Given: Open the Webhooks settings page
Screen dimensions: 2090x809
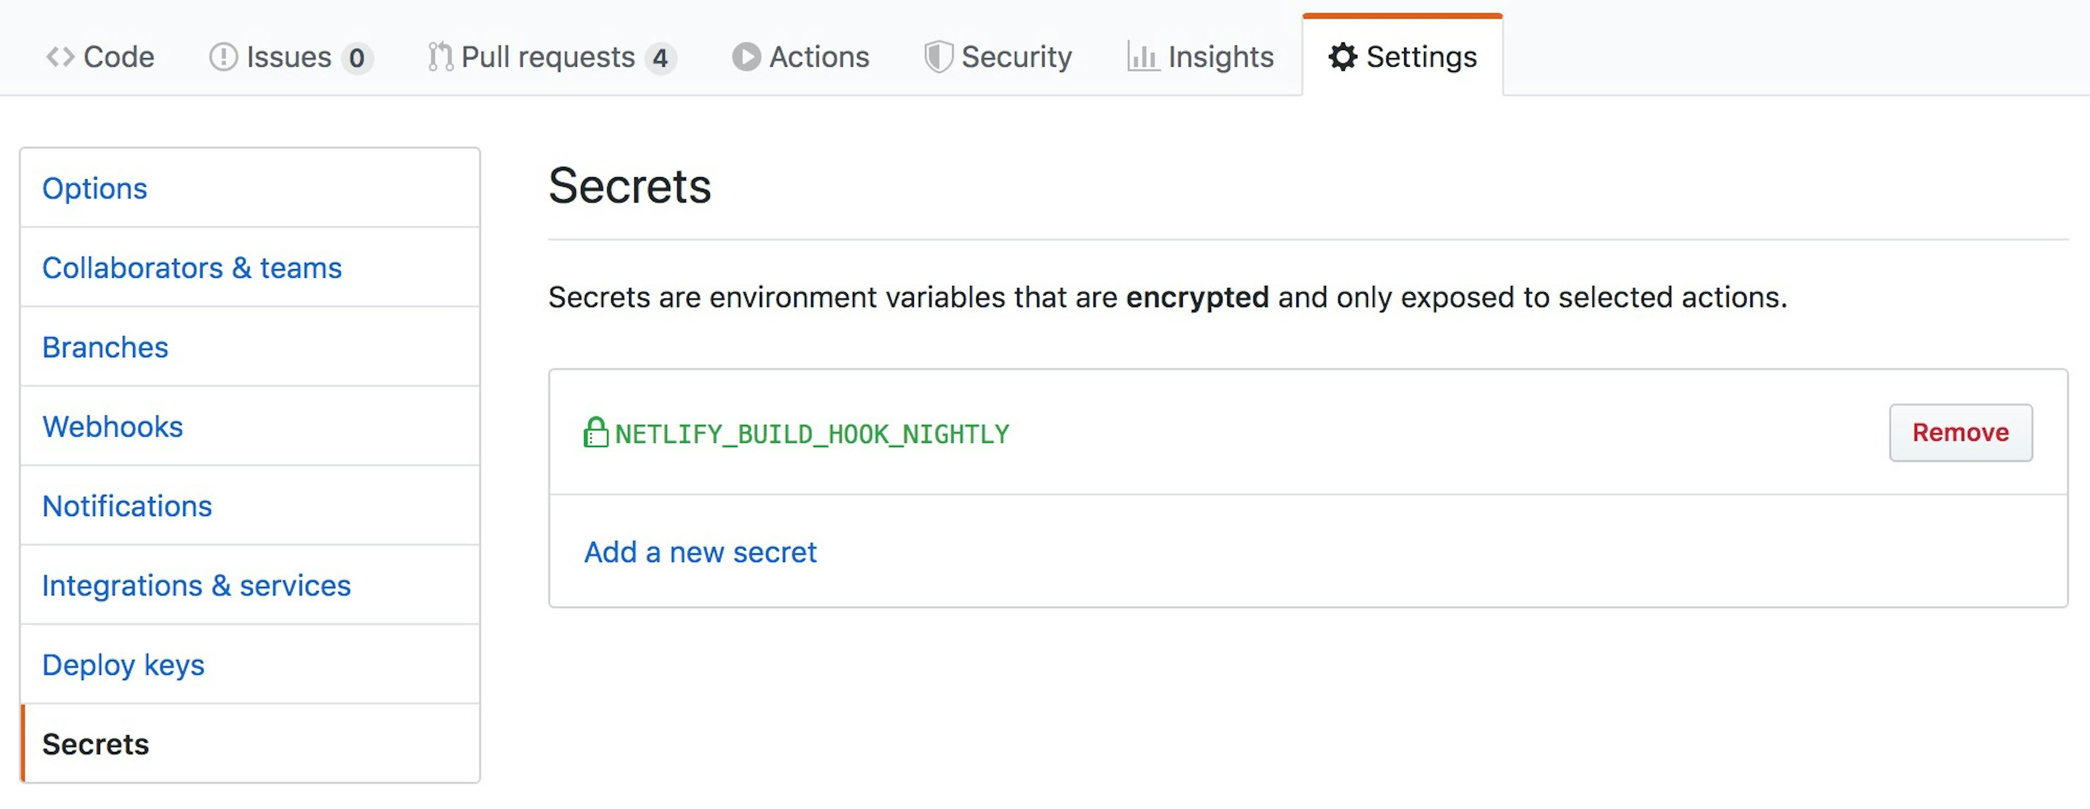Looking at the screenshot, I should tap(113, 426).
